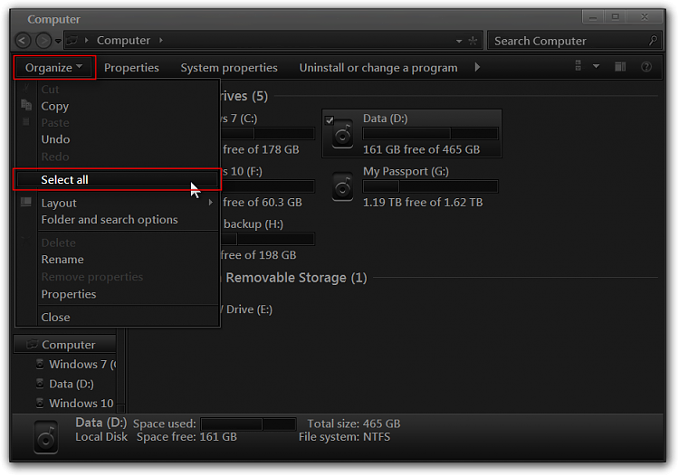This screenshot has width=679, height=476.
Task: Show more toolbar commands arrow
Action: [x=477, y=67]
